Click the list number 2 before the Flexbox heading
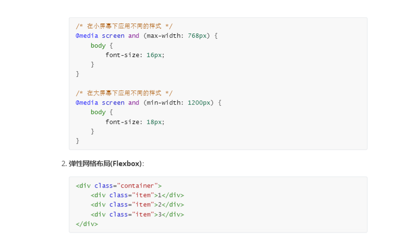The height and width of the screenshot is (238, 420). [x=64, y=164]
